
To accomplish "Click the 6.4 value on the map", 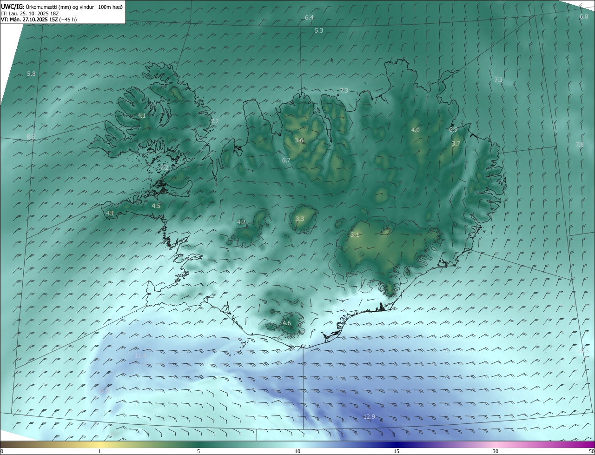I will point(309,17).
